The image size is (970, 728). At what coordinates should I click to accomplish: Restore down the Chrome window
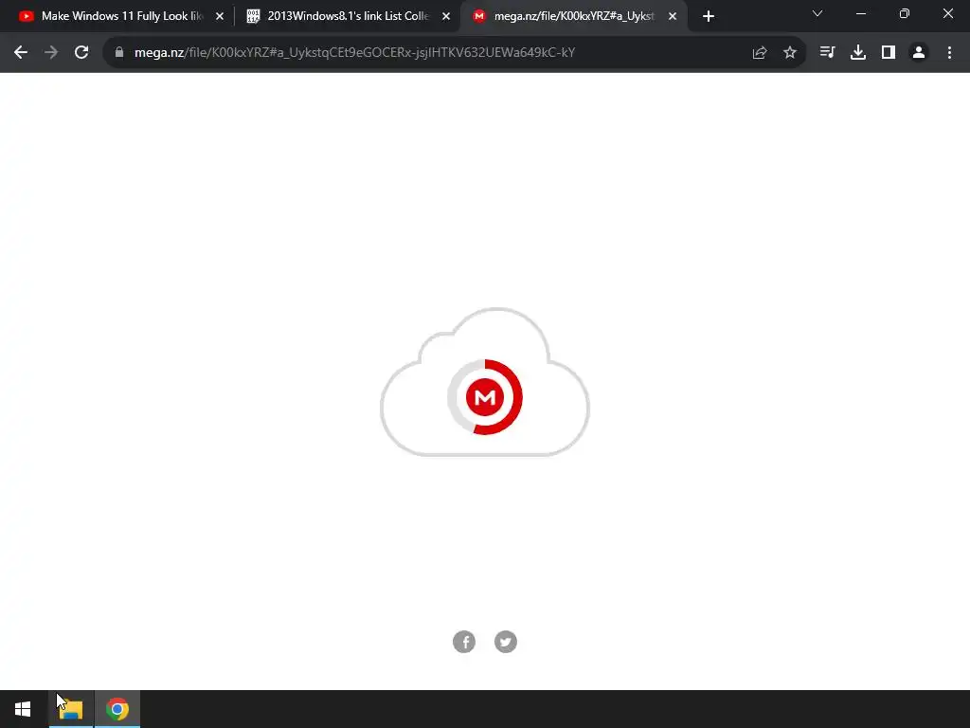[x=905, y=13]
